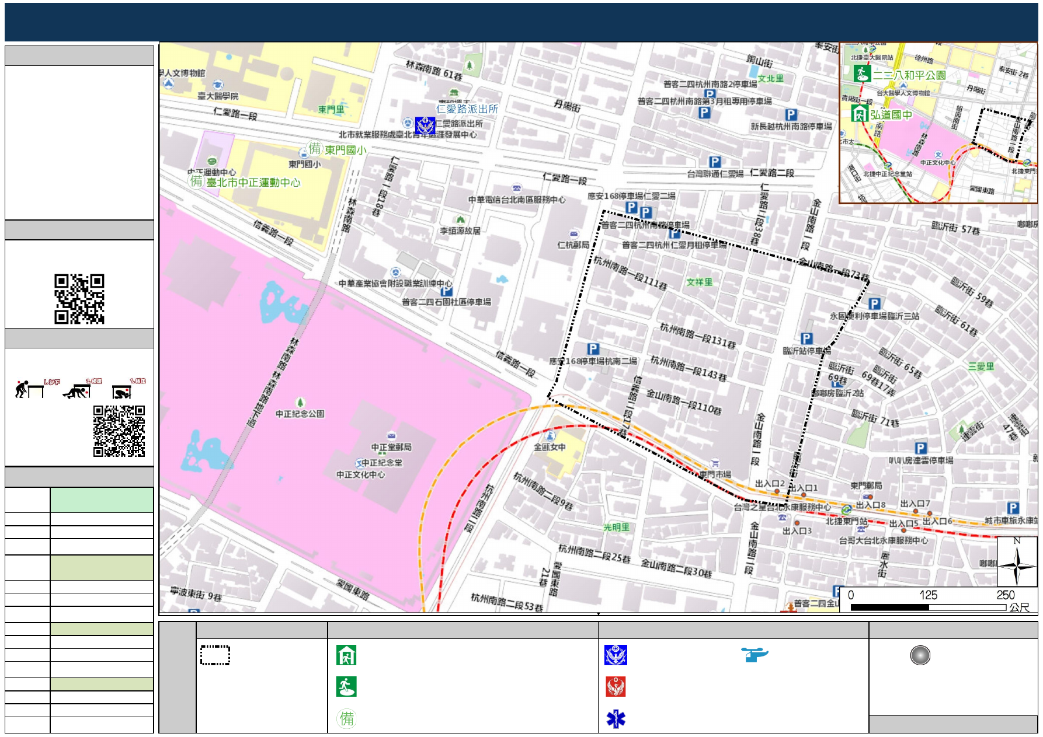
Task: Click the 備 circle icon beside 臺北市中正運動中心
Action: [196, 181]
